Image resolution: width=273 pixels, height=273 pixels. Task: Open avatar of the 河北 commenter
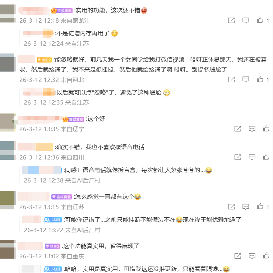point(7,63)
